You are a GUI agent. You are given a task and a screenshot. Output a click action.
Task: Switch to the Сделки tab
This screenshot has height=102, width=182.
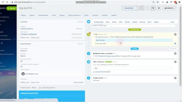pyautogui.click(x=32, y=15)
